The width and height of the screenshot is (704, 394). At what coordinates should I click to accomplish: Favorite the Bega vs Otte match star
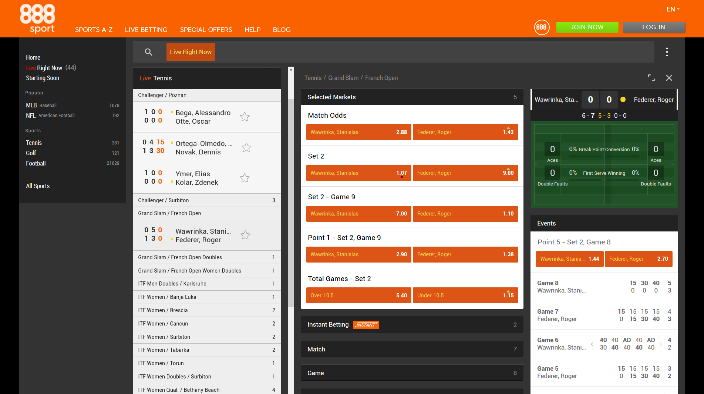coord(245,117)
